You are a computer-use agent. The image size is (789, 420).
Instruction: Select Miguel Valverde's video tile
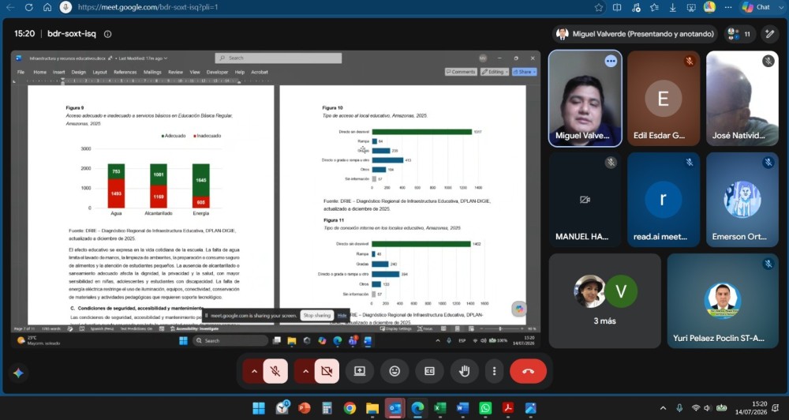(x=585, y=98)
